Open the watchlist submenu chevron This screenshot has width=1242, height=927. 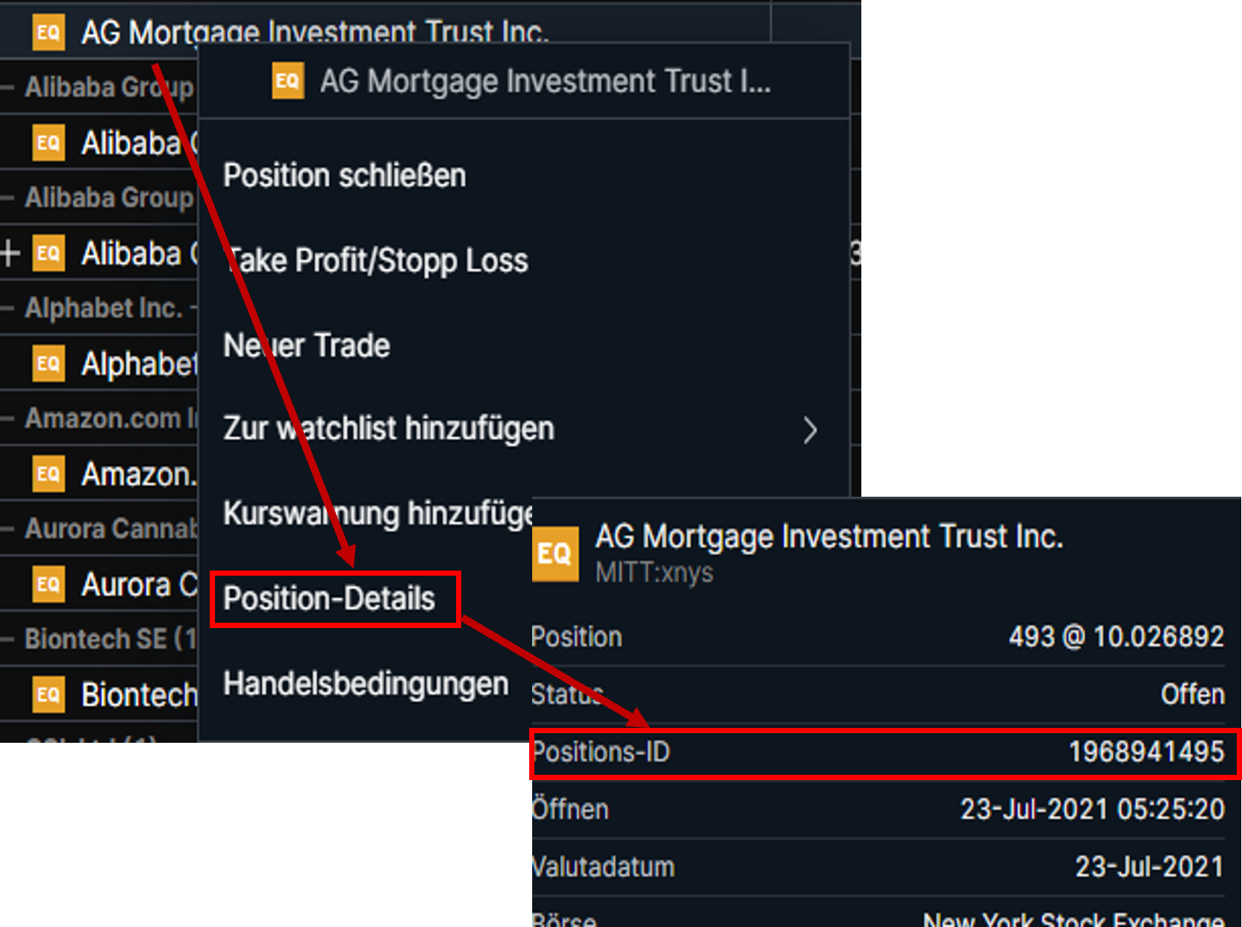click(810, 430)
